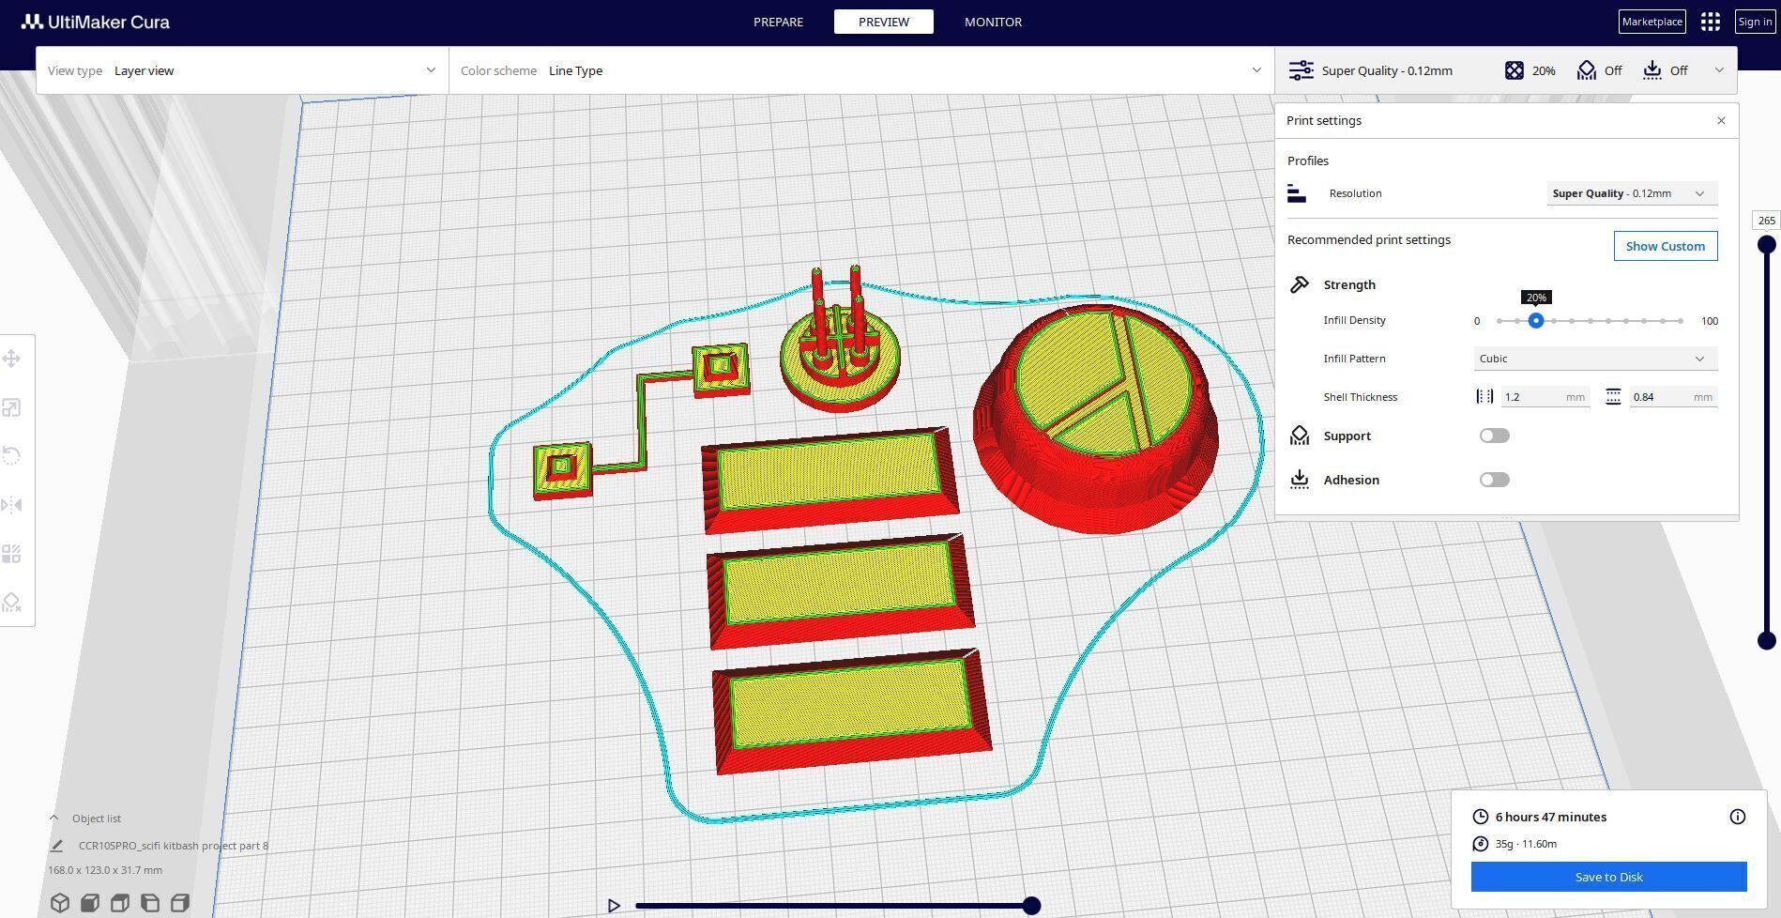Screen dimensions: 1781x918
Task: Click the Infill Density slider handle
Action: pyautogui.click(x=1536, y=321)
